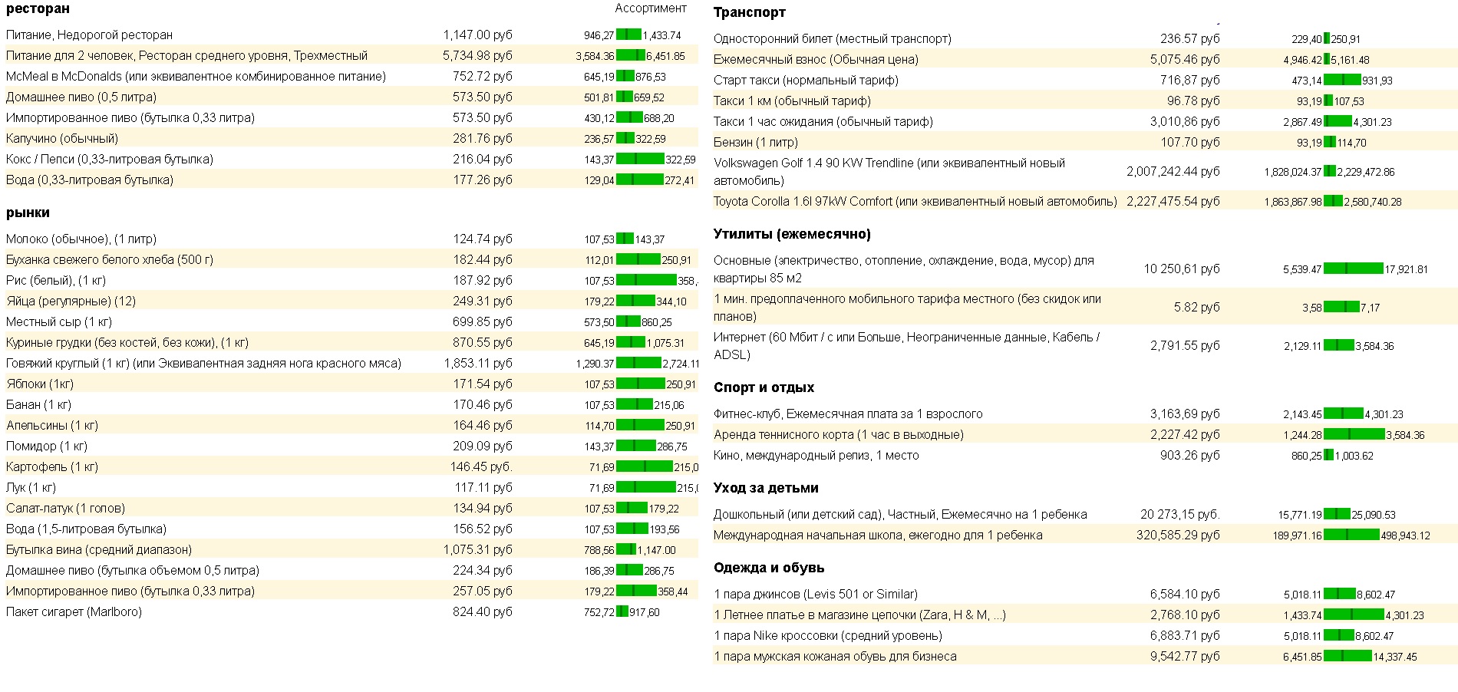Click the price '903.26 руб'
Screen dimensions: 1458x692
pos(1189,456)
